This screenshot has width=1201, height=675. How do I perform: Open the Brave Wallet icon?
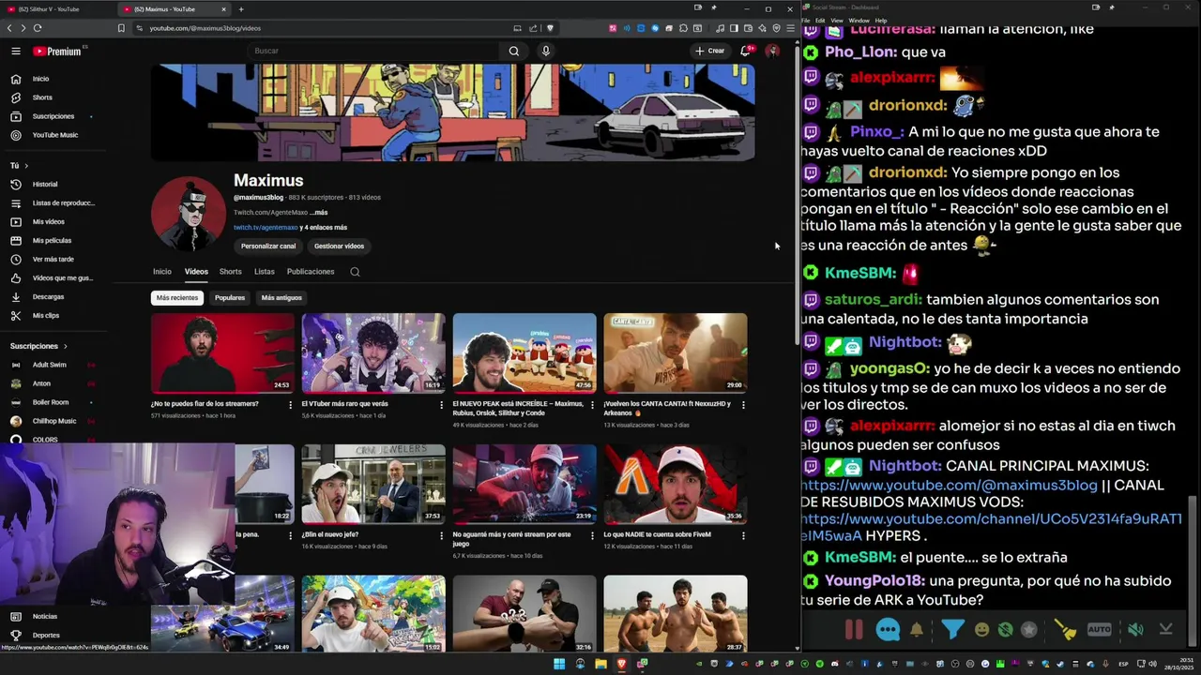click(x=748, y=28)
